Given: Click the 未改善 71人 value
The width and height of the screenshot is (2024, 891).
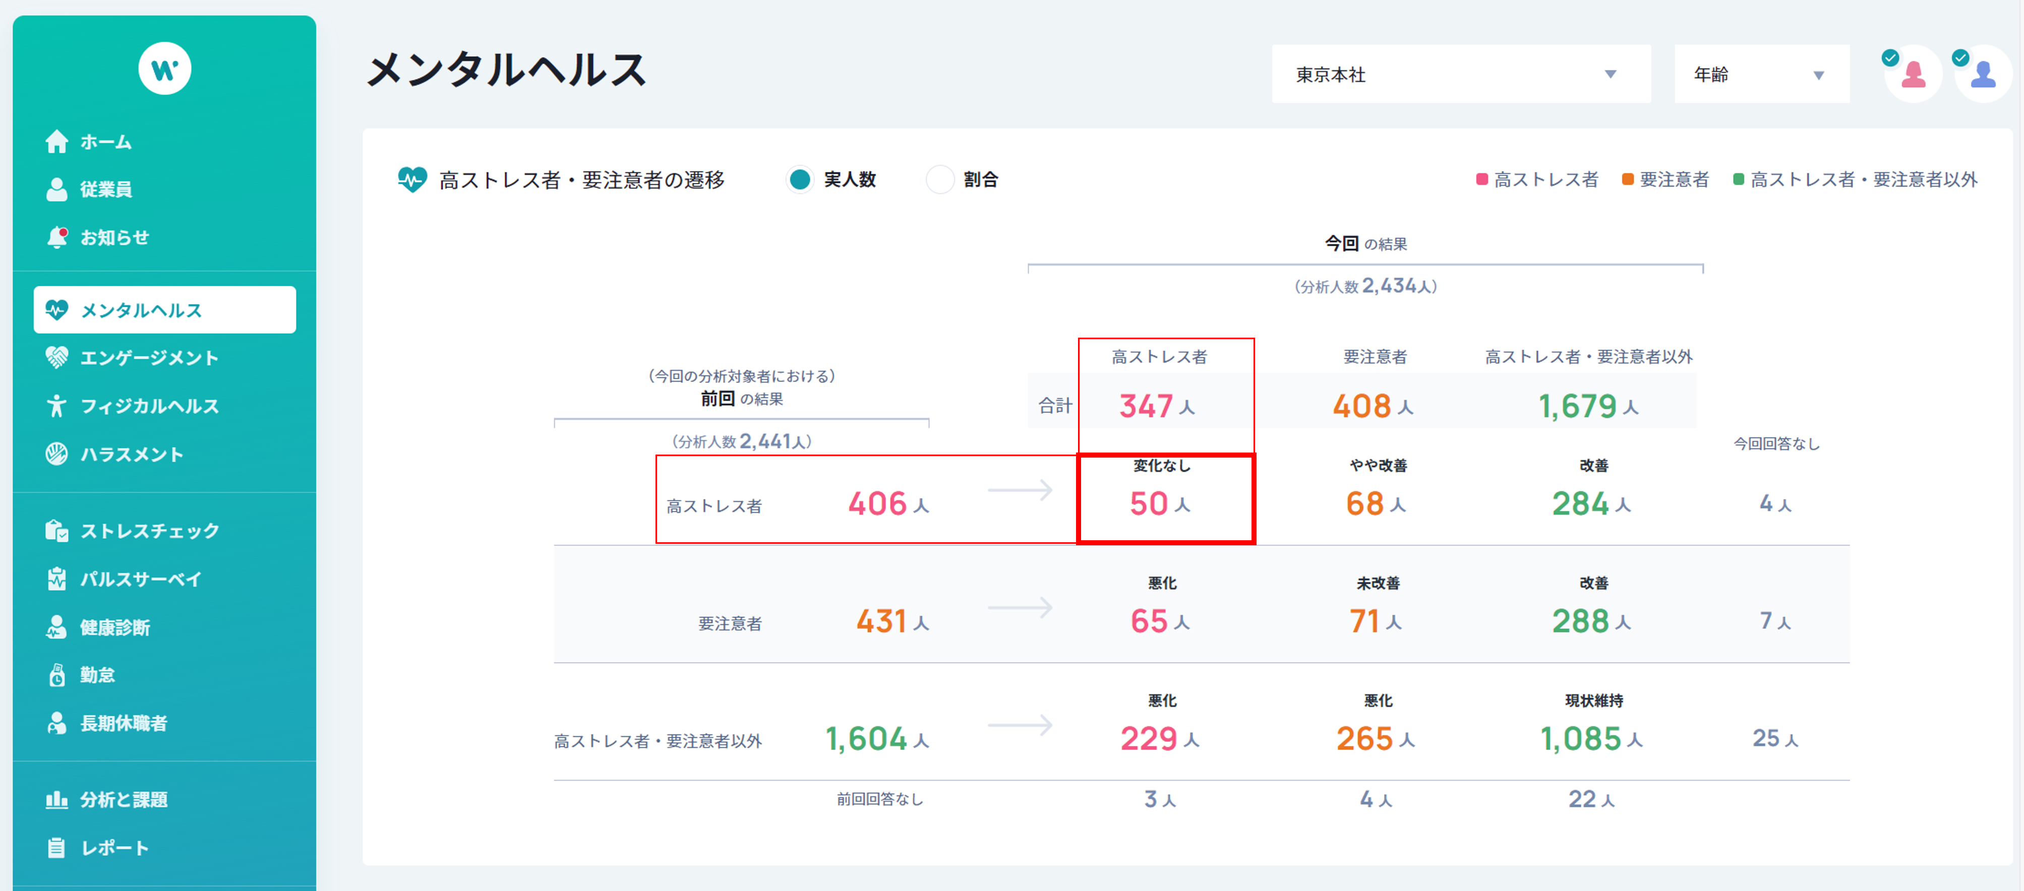Looking at the screenshot, I should click(x=1377, y=621).
